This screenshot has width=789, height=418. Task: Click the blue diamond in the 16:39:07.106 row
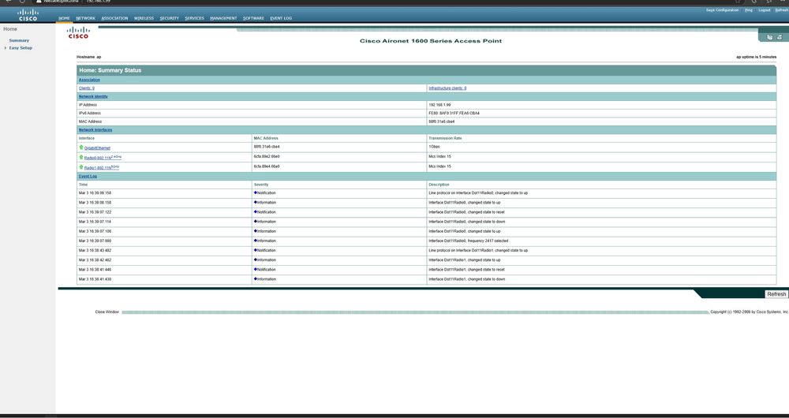(256, 231)
